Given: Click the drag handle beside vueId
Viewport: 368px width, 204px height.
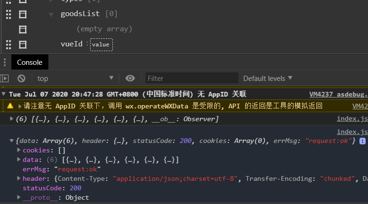Looking at the screenshot, I should (x=9, y=44).
